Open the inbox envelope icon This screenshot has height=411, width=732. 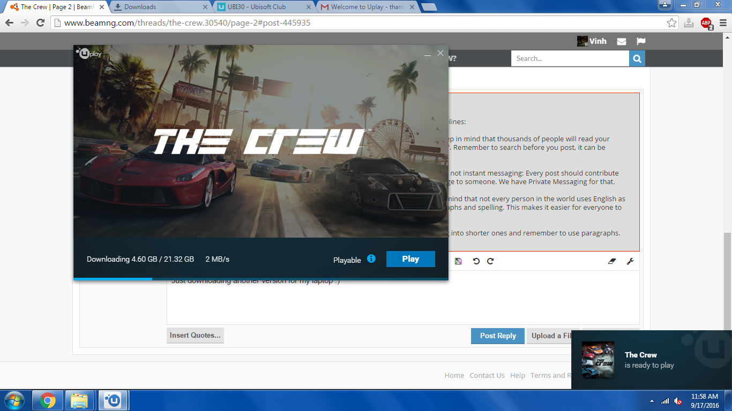622,41
